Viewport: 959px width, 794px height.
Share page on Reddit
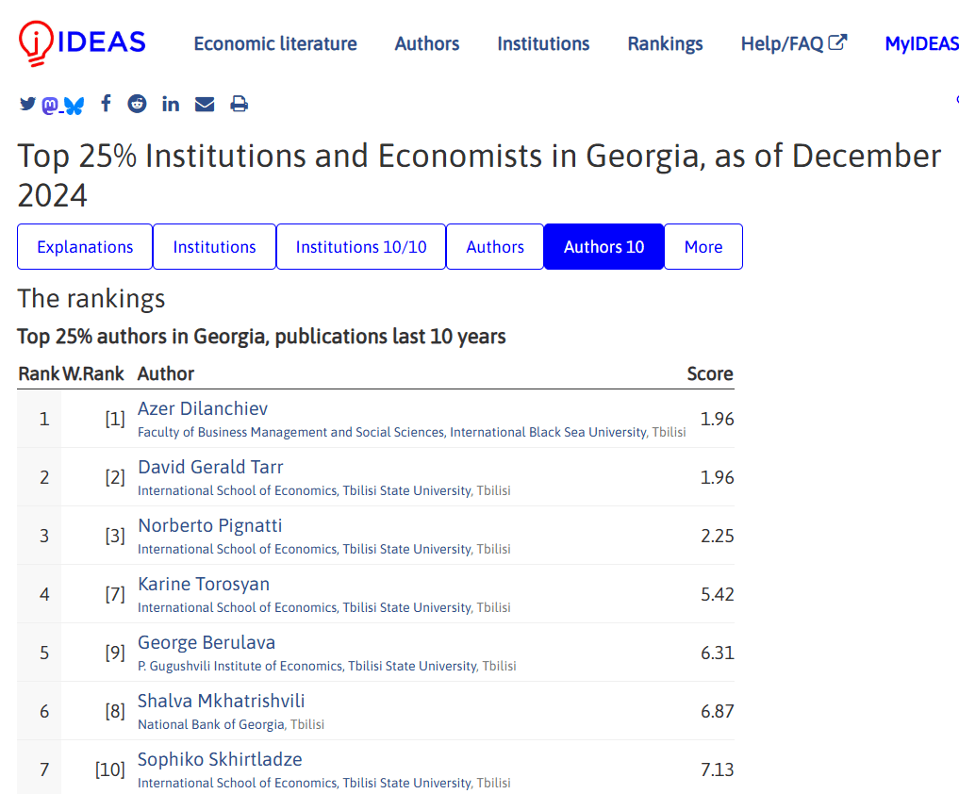[x=137, y=104]
